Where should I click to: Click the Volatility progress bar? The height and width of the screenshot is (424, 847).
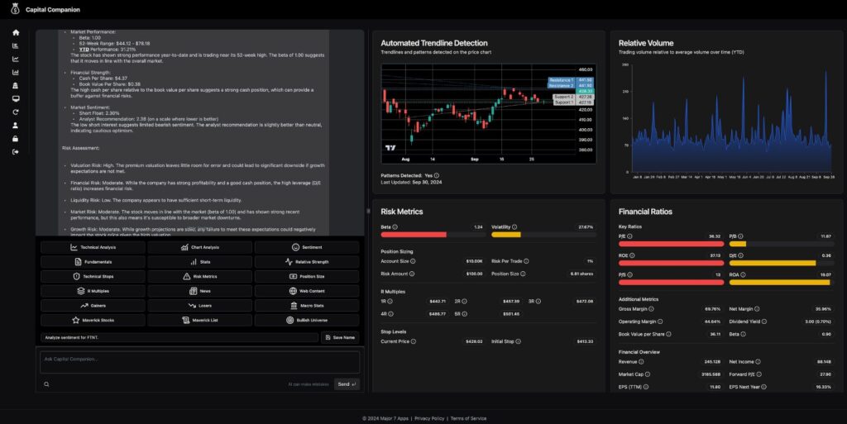pyautogui.click(x=544, y=235)
